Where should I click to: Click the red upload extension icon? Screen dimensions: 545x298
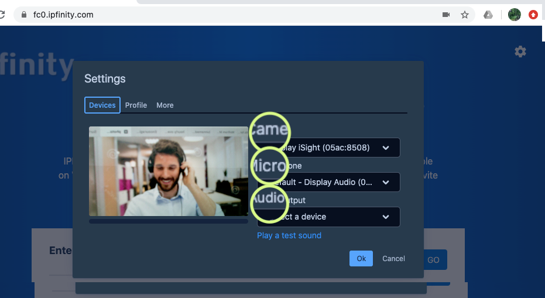point(533,15)
